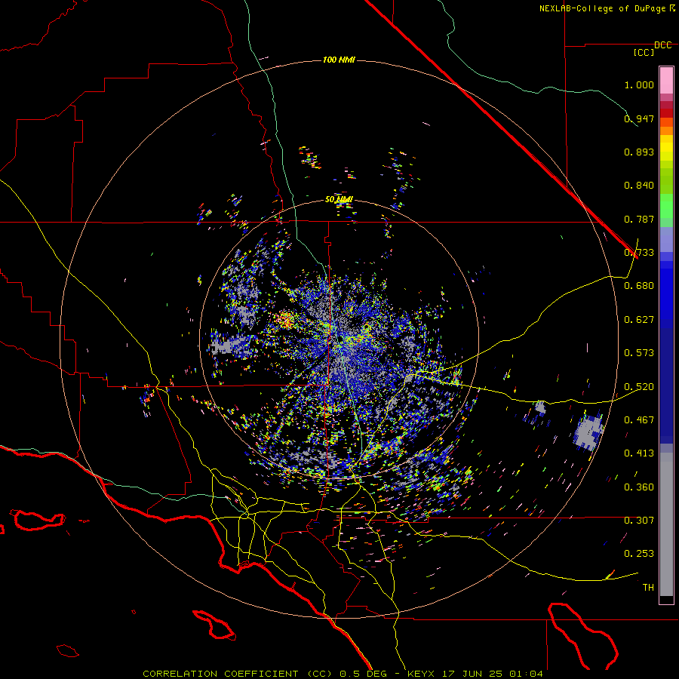Select the 0.680 scale value
This screenshot has height=679, width=679.
(639, 286)
